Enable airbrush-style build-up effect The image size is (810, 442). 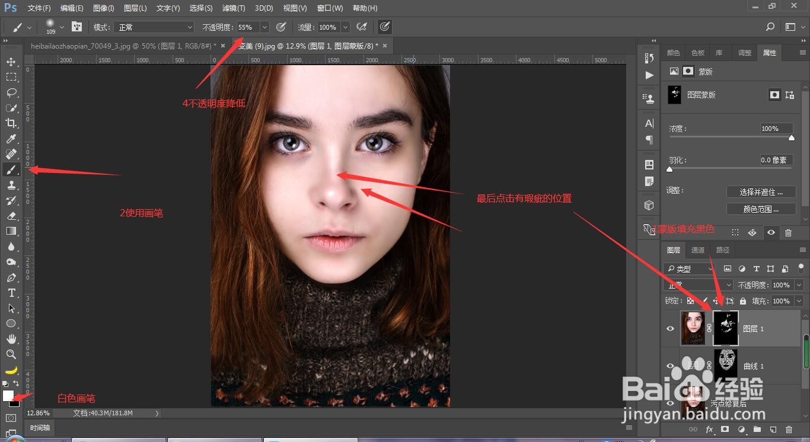[x=362, y=27]
